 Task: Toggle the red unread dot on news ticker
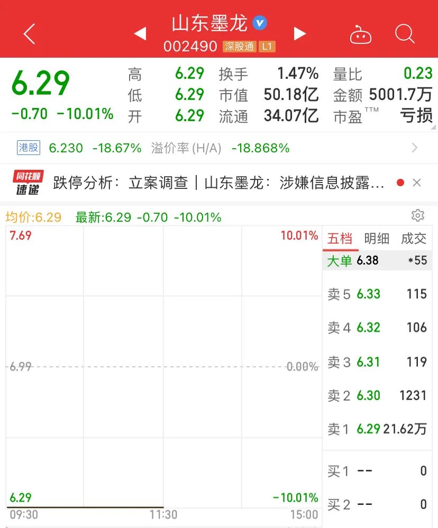(x=400, y=182)
